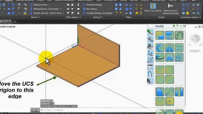Switch to the Extended Modeling ribbon tab
The width and height of the screenshot is (203, 114).
pos(24,1)
